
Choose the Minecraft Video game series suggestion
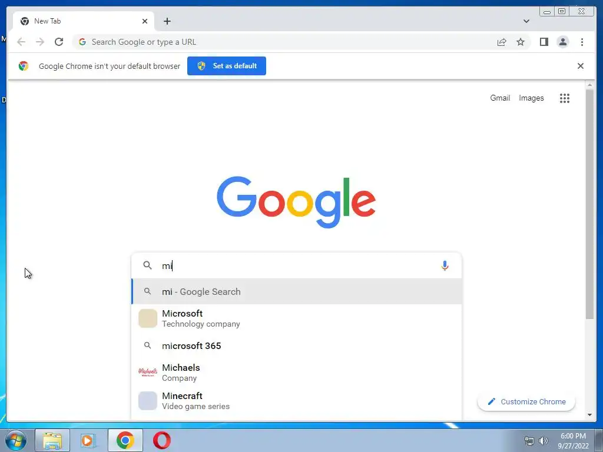[297, 400]
